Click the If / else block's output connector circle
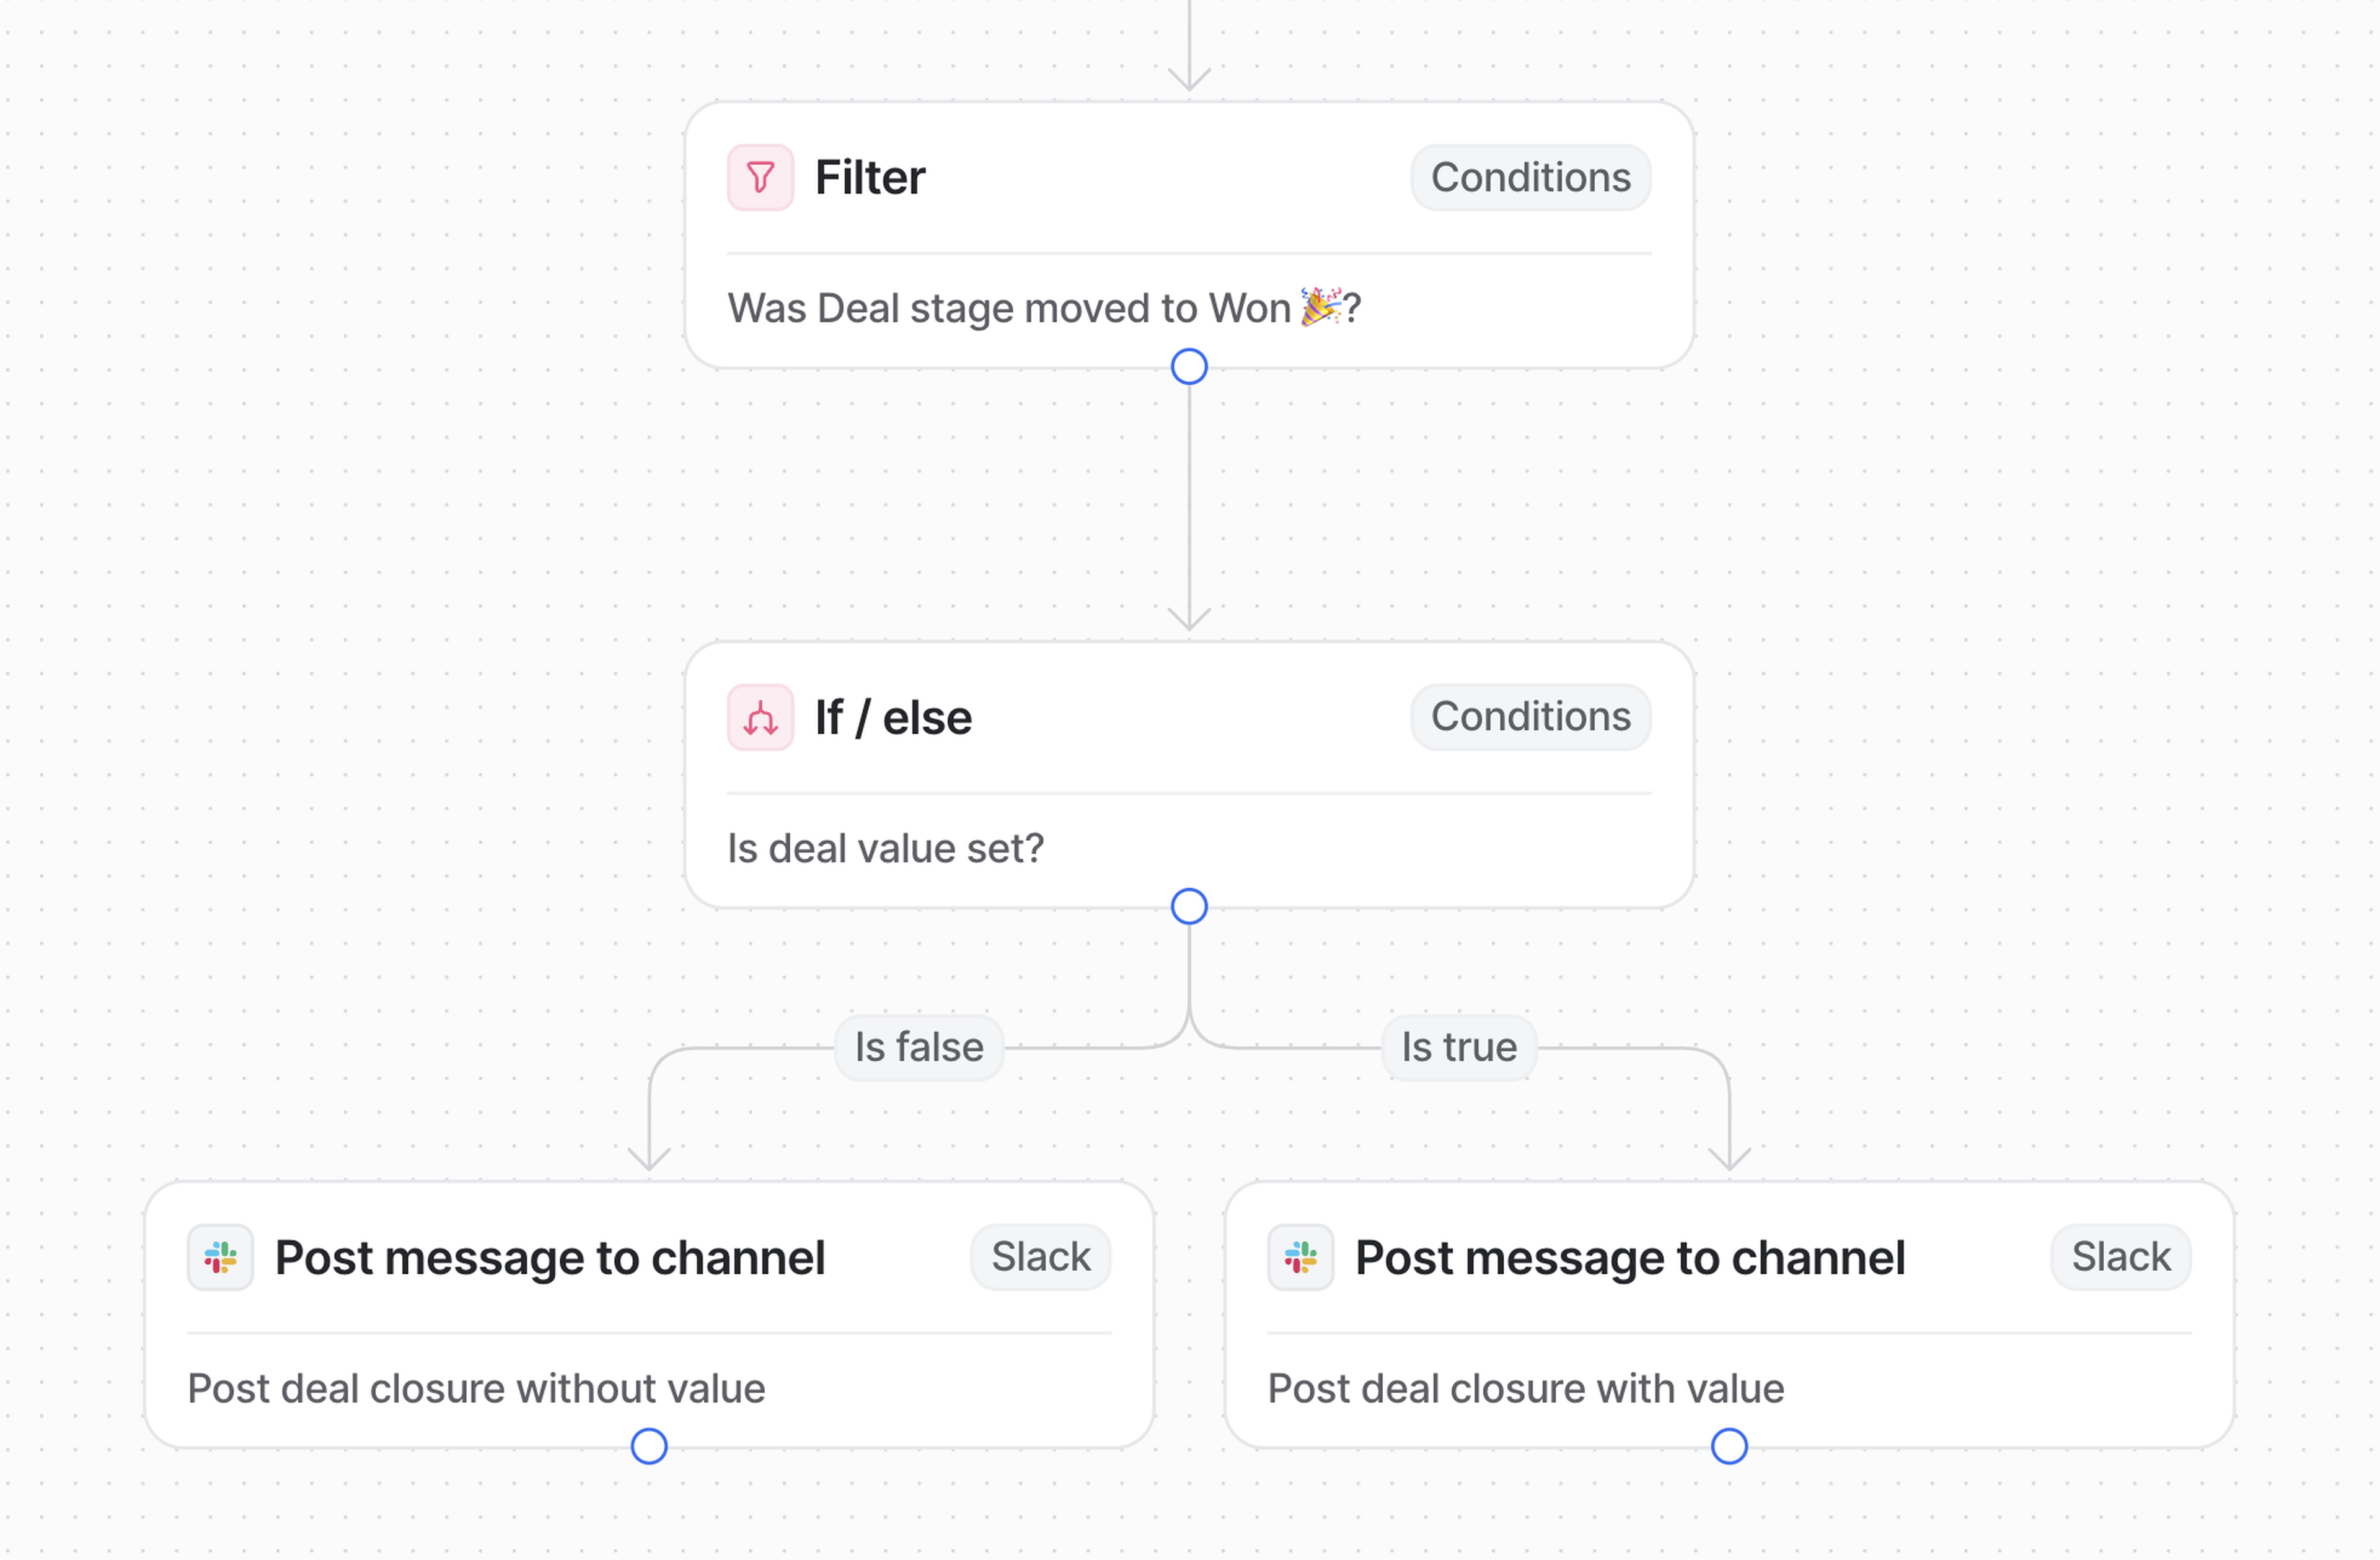 tap(1189, 906)
